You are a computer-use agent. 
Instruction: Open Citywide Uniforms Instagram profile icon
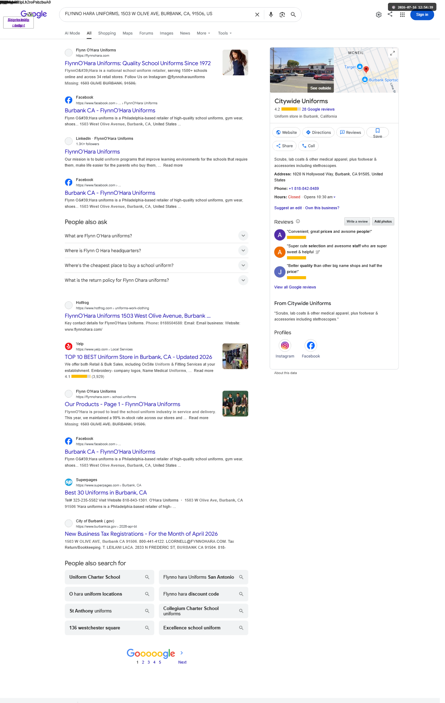(285, 346)
